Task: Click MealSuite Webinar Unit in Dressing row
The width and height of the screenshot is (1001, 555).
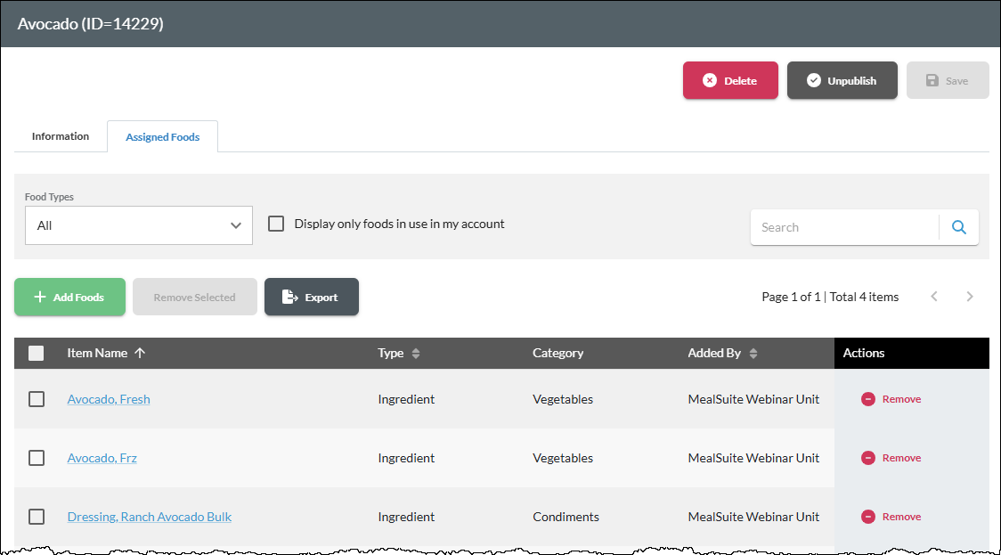Action: point(753,517)
